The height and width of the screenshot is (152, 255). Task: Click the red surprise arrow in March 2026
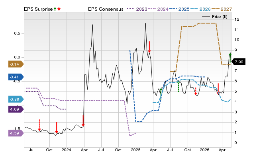[x=218, y=89]
